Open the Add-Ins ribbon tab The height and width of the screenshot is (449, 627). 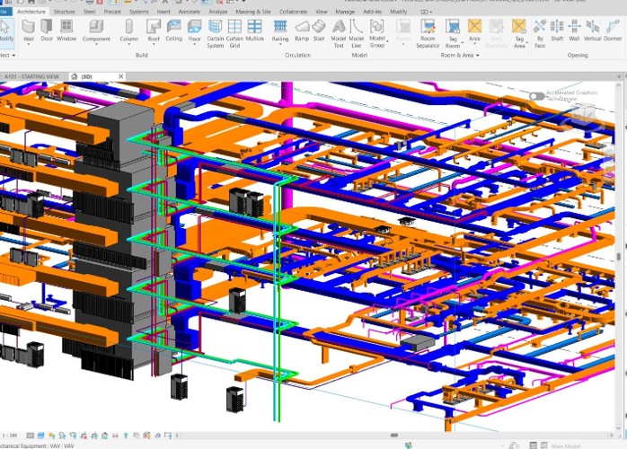click(372, 12)
